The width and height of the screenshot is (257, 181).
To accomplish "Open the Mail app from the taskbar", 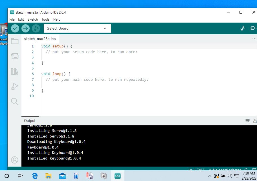I will click(x=62, y=176).
